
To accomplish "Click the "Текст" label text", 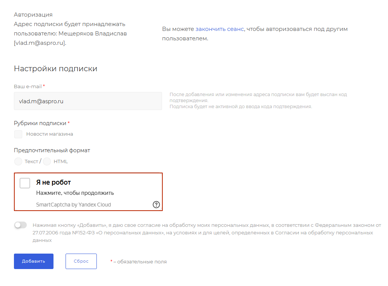I will pyautogui.click(x=31, y=162).
